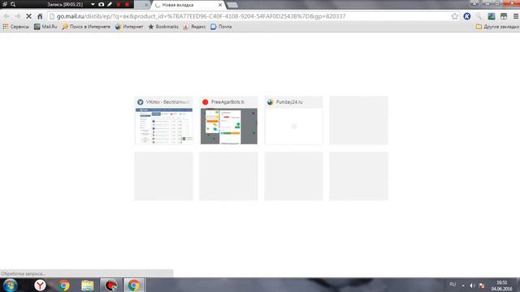Open the Другие закладки bookmarks folder
The image size is (520, 292).
point(497,27)
